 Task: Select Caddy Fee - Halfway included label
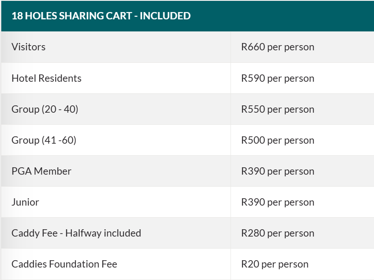coord(76,233)
